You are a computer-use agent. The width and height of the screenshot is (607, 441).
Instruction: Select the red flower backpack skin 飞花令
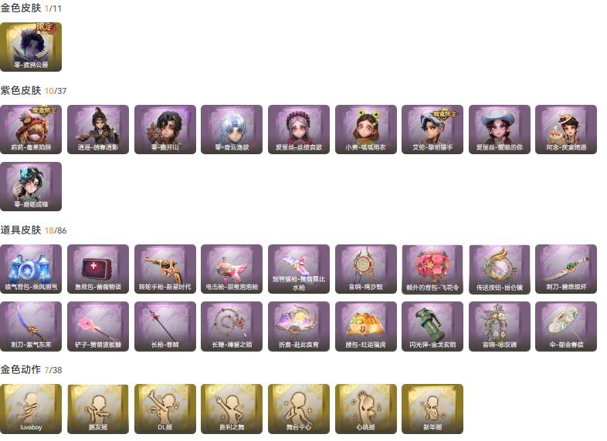[432, 269]
